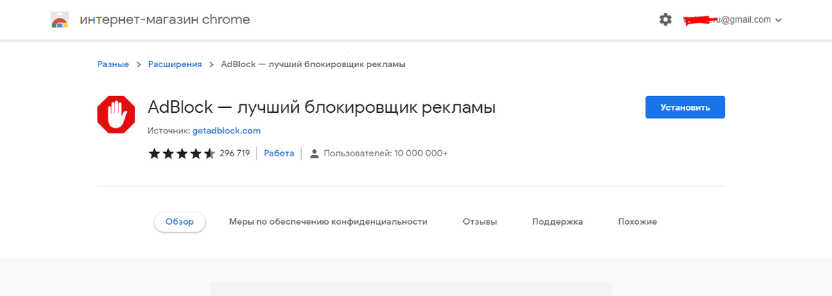
Task: Open the Расширения breadcrumb link
Action: pyautogui.click(x=175, y=64)
